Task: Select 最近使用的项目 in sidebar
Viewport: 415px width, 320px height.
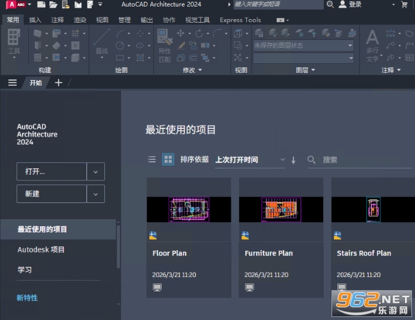Action: (x=58, y=229)
